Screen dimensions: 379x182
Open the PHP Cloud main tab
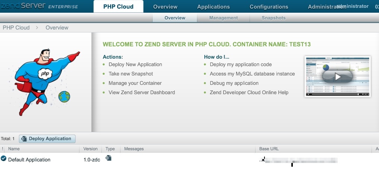tap(118, 6)
